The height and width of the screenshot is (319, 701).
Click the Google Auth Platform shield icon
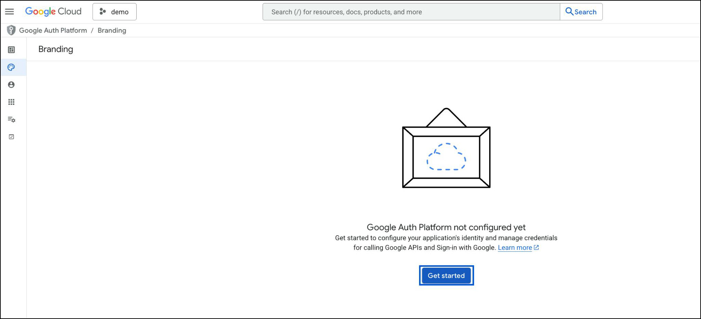[x=11, y=30]
